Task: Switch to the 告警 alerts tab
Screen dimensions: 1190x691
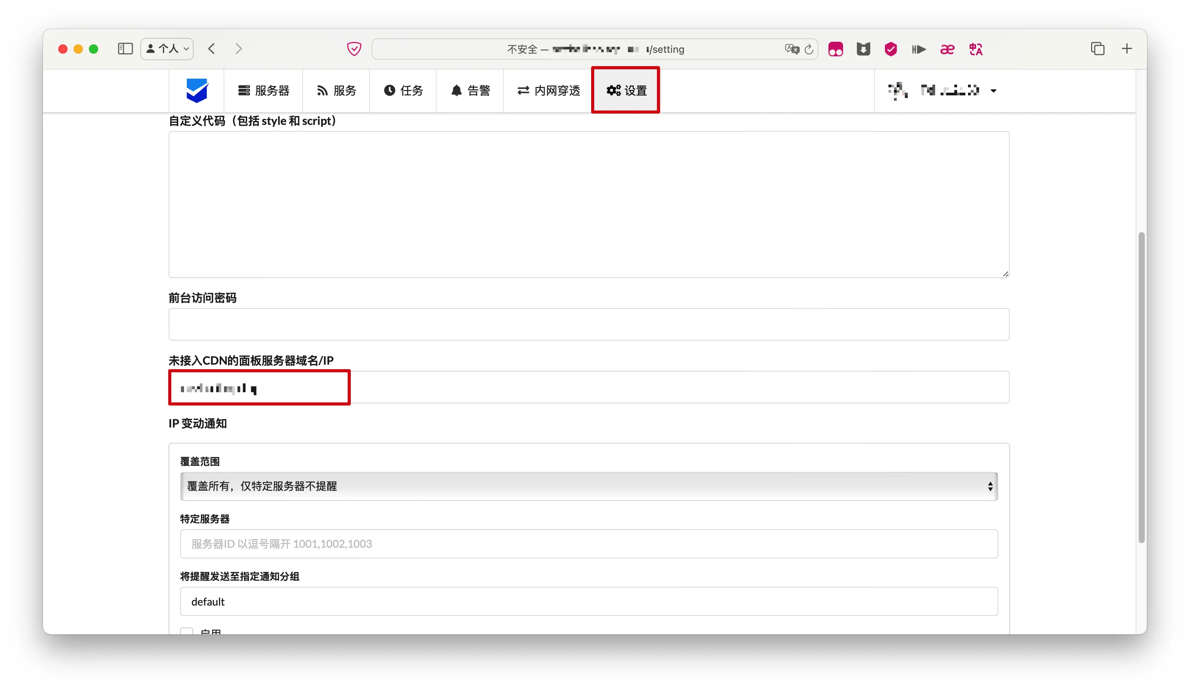Action: (470, 90)
